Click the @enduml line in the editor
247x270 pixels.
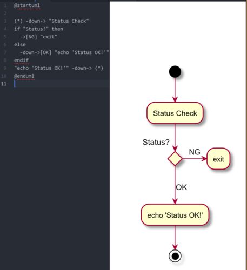pyautogui.click(x=24, y=76)
